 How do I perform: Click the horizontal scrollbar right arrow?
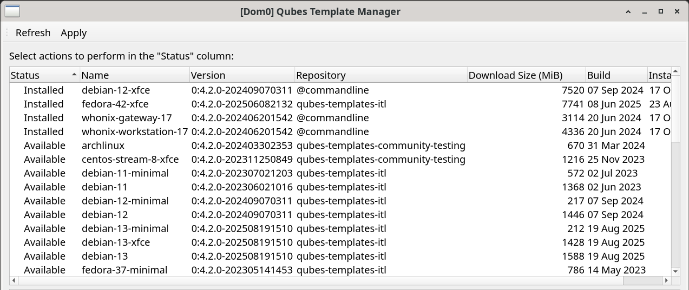666,280
